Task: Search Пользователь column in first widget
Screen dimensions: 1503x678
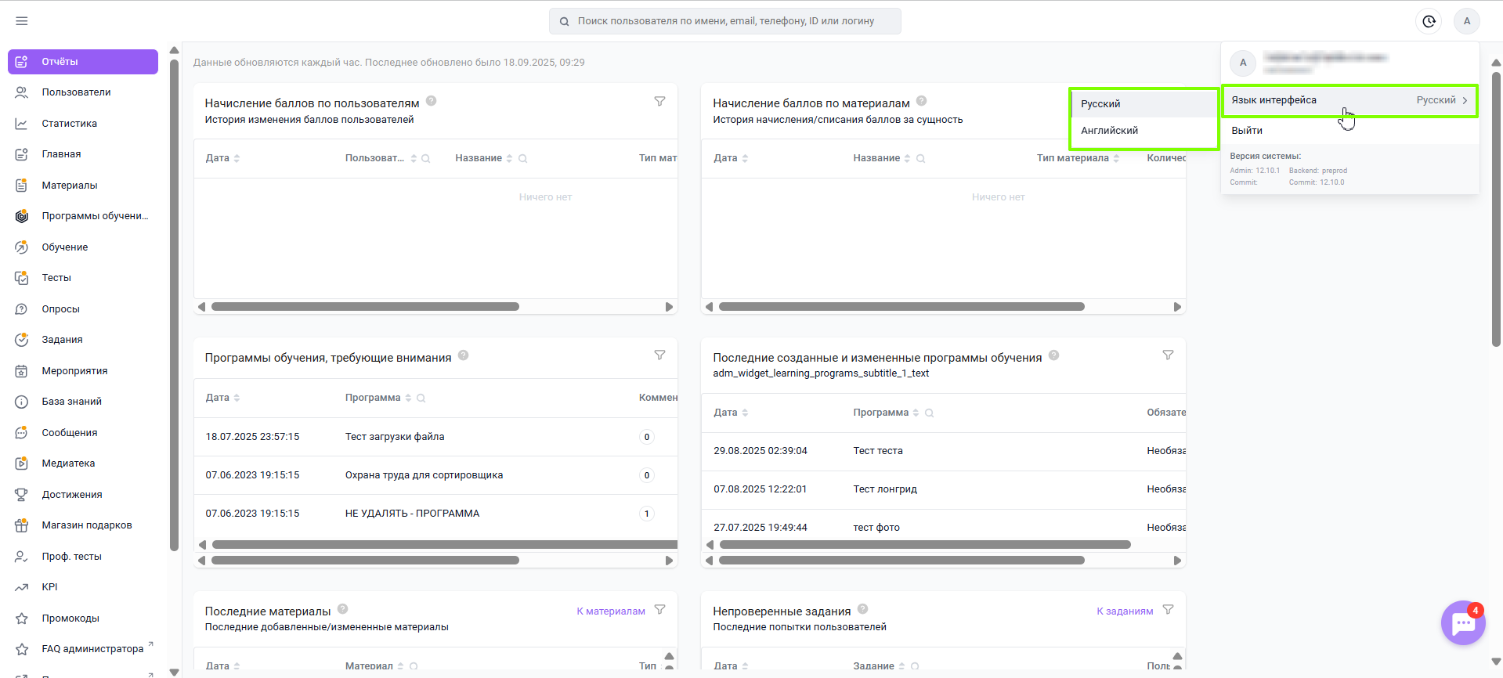Action: click(426, 158)
